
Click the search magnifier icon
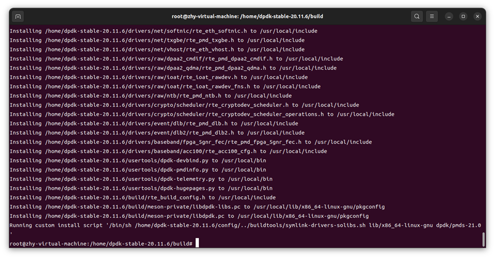coord(417,17)
